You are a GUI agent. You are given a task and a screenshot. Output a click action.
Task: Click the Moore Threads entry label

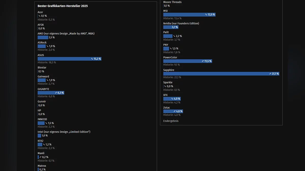172,2
